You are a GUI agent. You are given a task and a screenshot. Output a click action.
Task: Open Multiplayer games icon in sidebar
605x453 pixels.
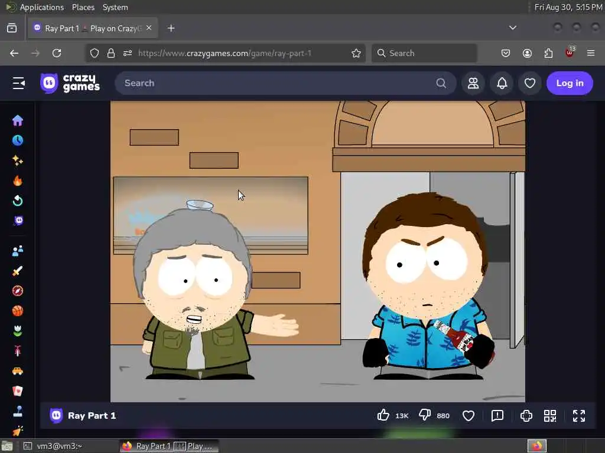click(x=18, y=251)
